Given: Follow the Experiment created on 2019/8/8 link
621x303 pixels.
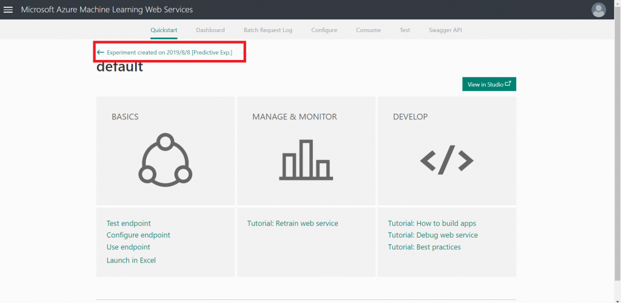Looking at the screenshot, I should tap(170, 52).
